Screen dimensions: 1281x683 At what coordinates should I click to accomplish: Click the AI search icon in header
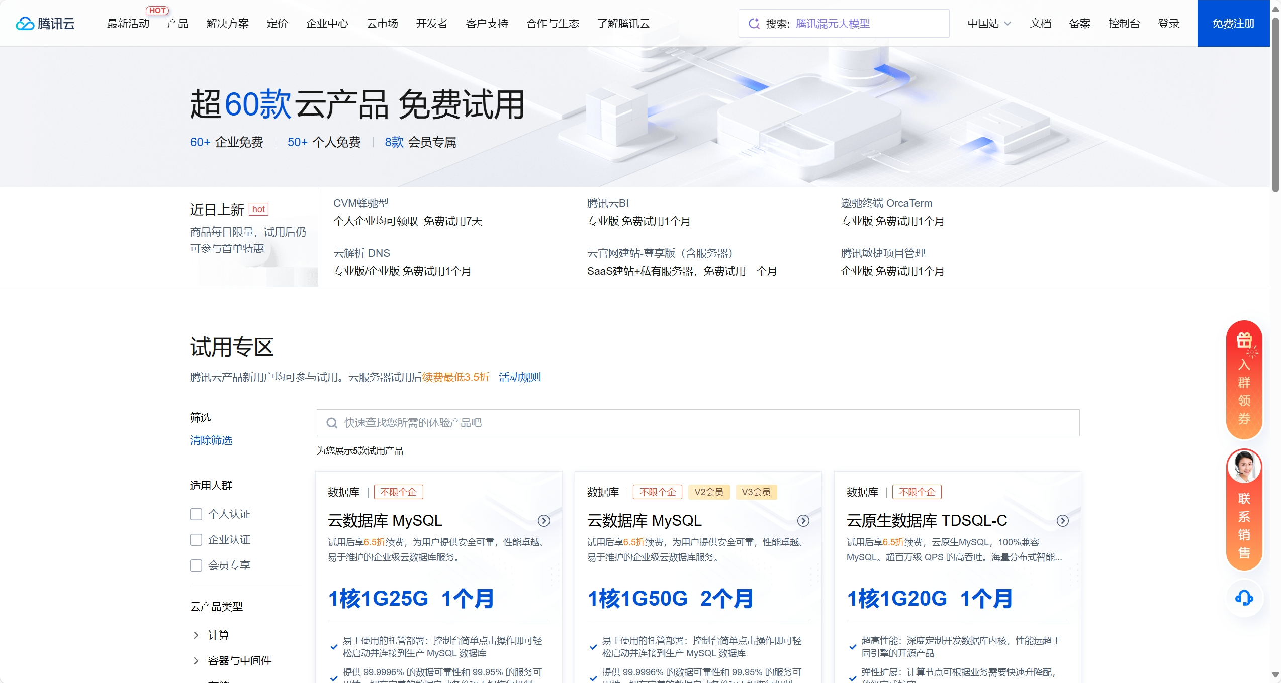(754, 24)
